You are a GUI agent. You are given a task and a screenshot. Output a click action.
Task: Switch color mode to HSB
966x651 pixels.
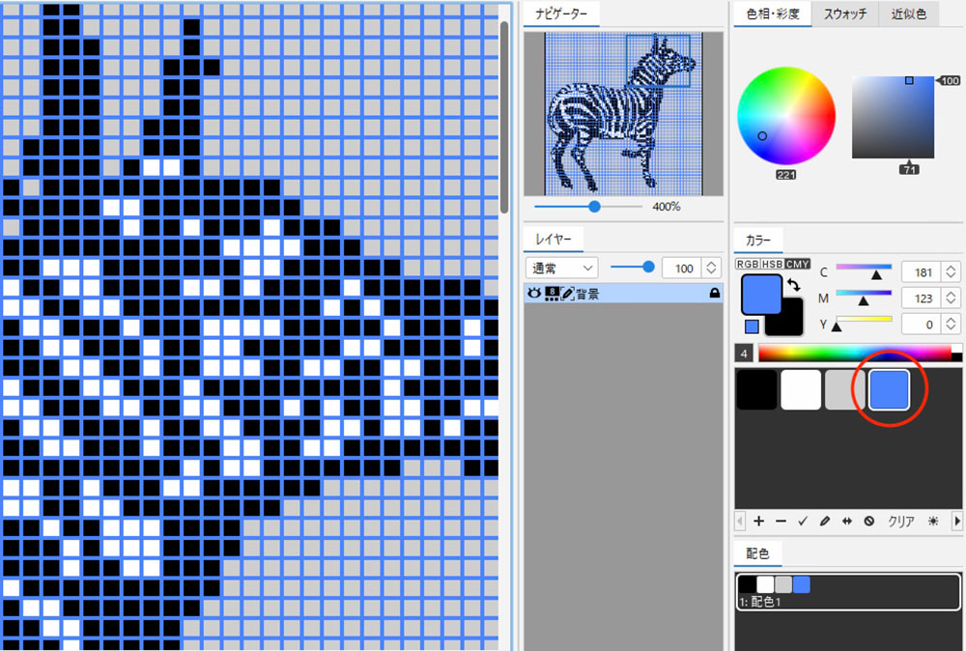[x=772, y=264]
